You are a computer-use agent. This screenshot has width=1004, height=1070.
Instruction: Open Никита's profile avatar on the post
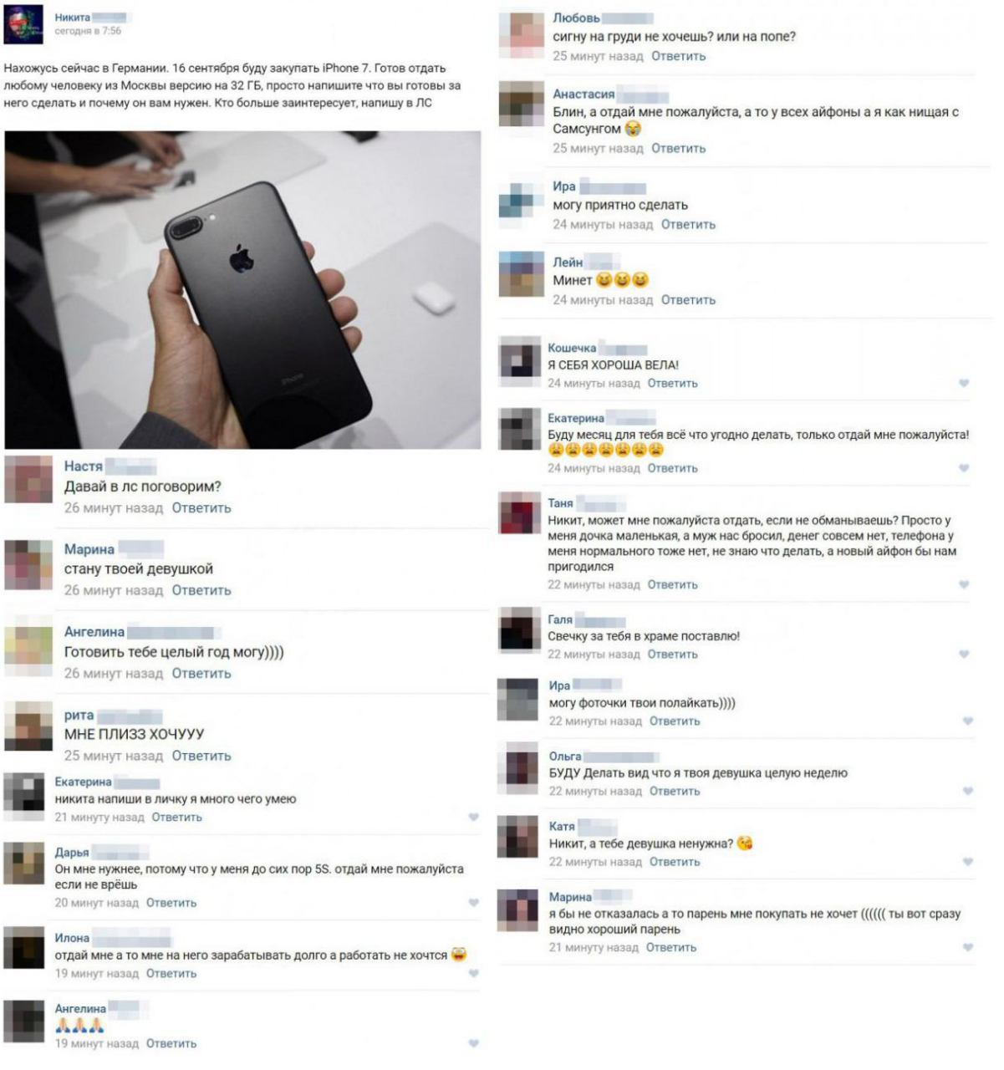[23, 23]
